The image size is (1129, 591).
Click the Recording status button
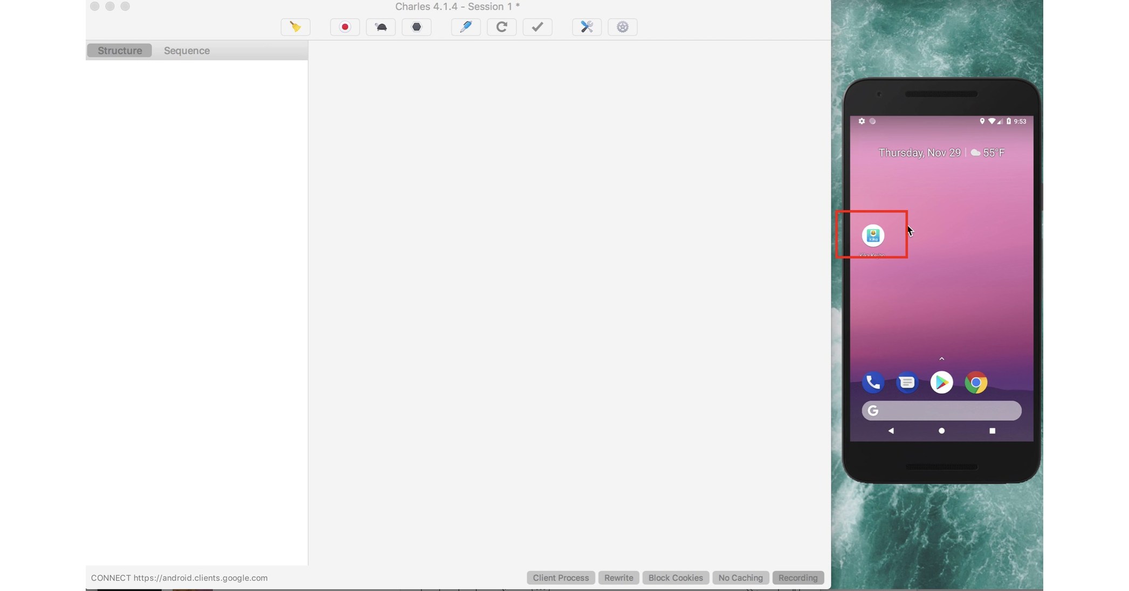coord(797,578)
